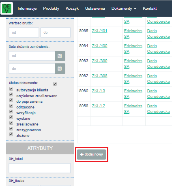
Task: Click into the DH_tekst text field
Action: [x=40, y=168]
